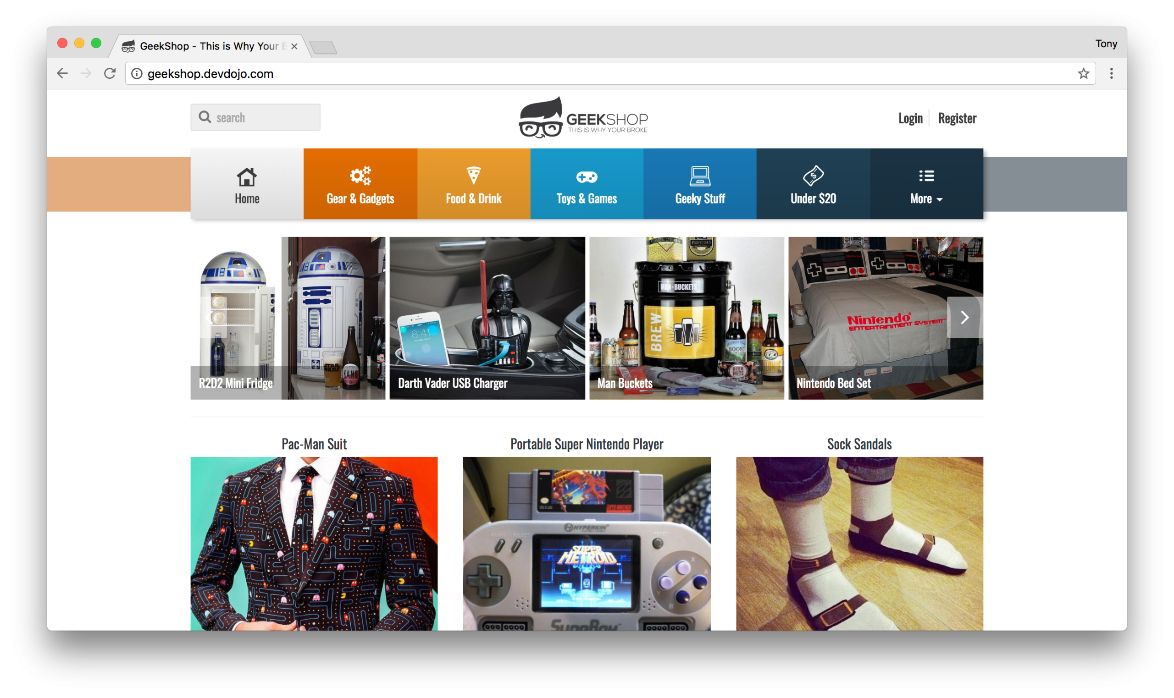Click the search input field

tap(255, 117)
